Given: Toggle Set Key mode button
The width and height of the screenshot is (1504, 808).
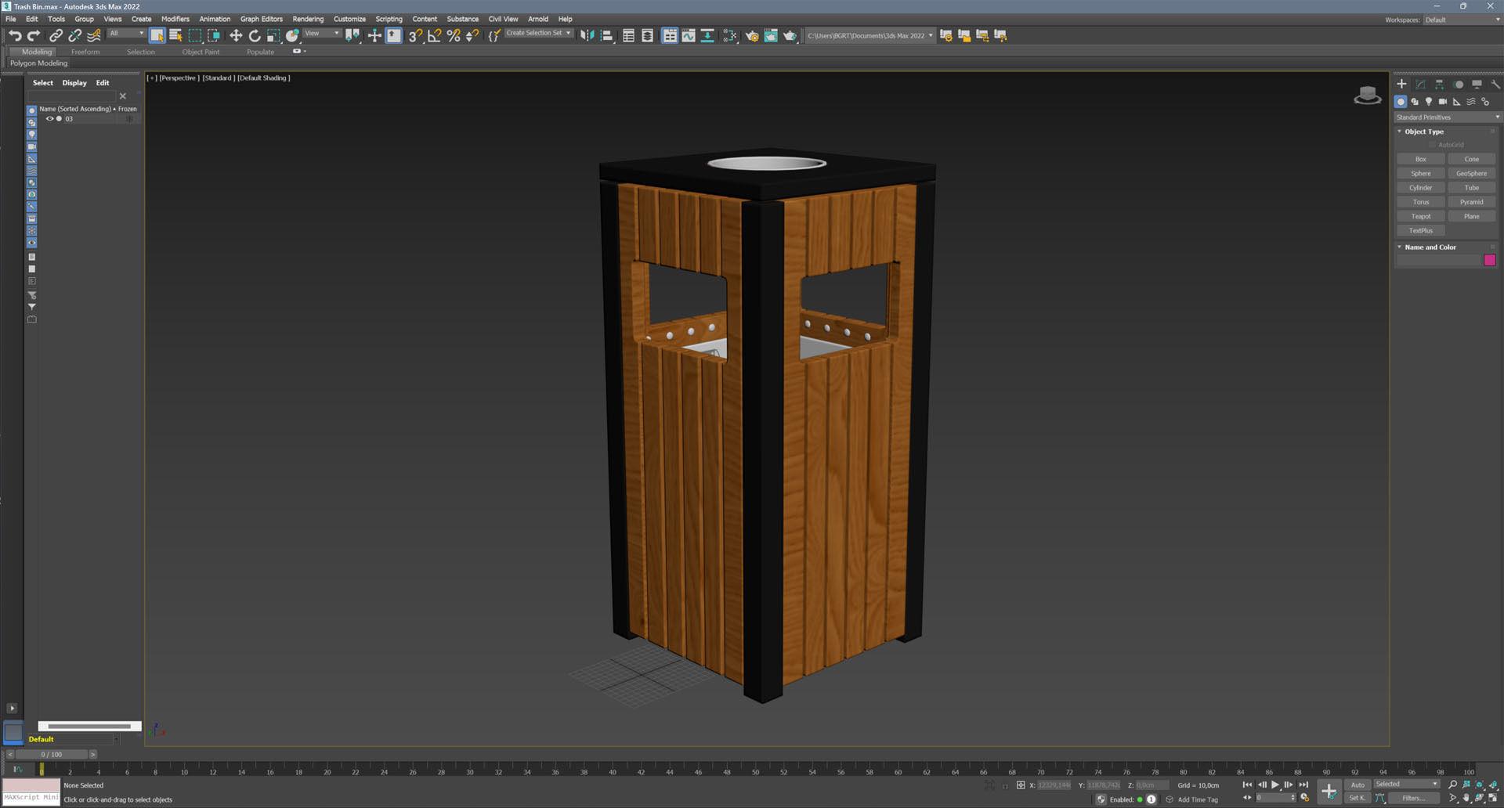Looking at the screenshot, I should tap(1358, 798).
